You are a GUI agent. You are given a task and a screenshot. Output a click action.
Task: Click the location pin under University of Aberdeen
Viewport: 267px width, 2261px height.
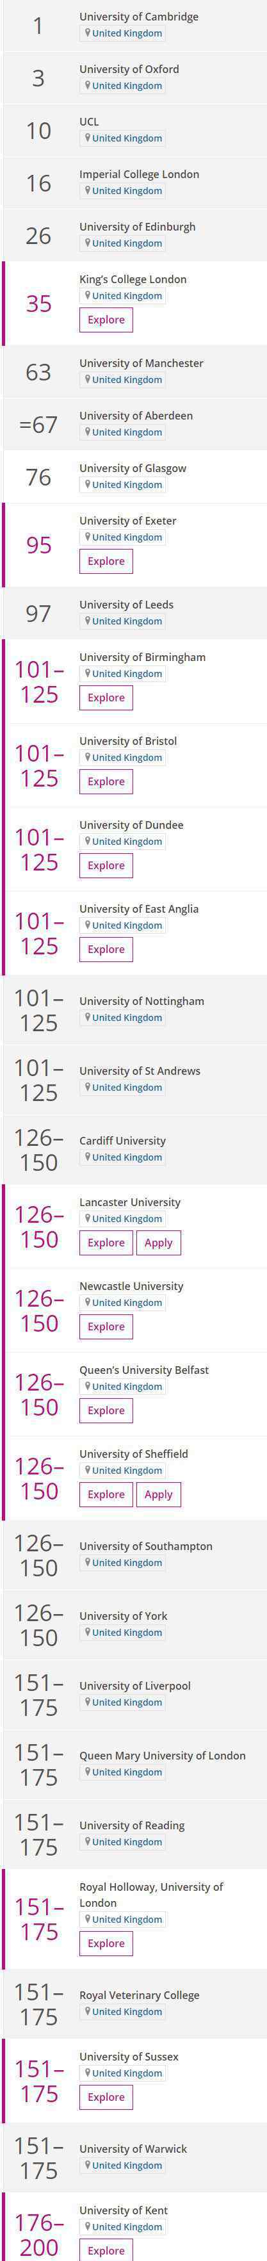tap(87, 433)
